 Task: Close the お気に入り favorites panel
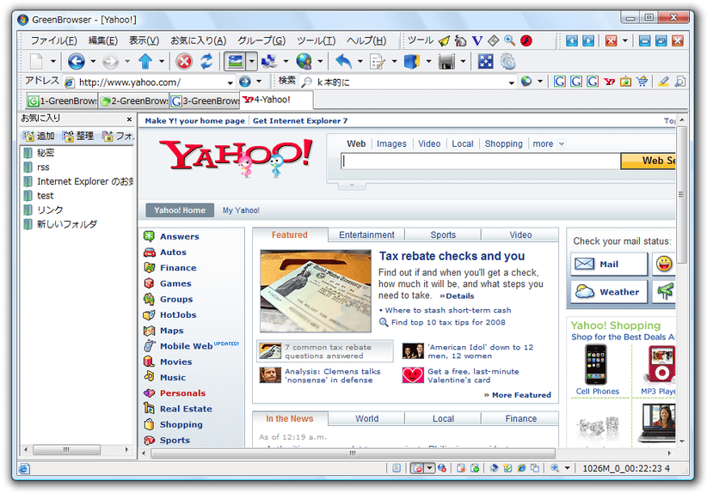pyautogui.click(x=129, y=119)
